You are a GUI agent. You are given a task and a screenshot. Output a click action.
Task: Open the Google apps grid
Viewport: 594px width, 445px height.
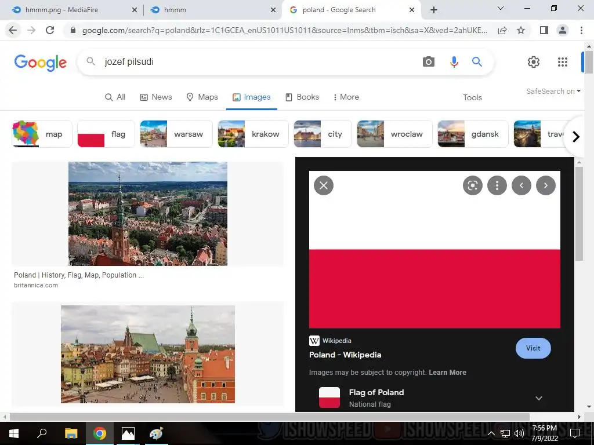click(x=563, y=61)
